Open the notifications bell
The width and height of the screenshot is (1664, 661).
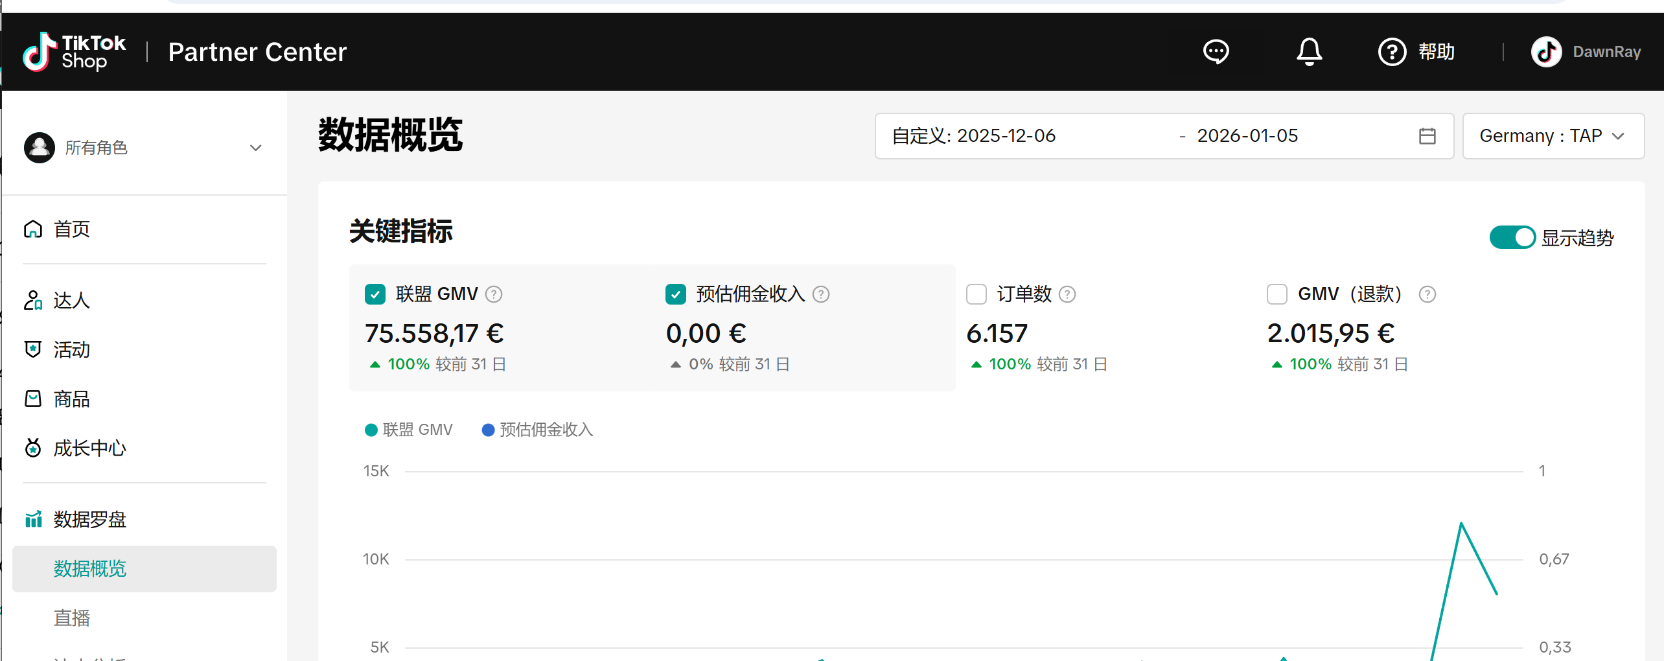click(1309, 52)
